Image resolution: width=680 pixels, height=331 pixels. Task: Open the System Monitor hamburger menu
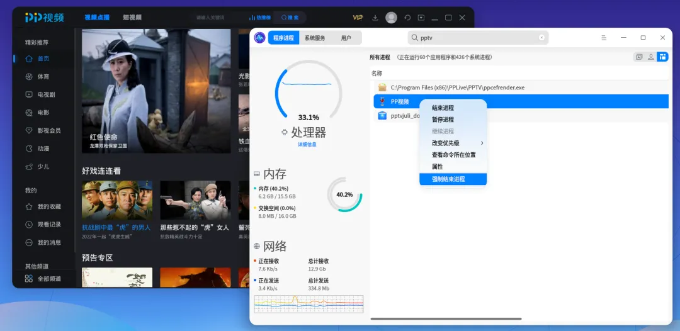click(x=604, y=38)
